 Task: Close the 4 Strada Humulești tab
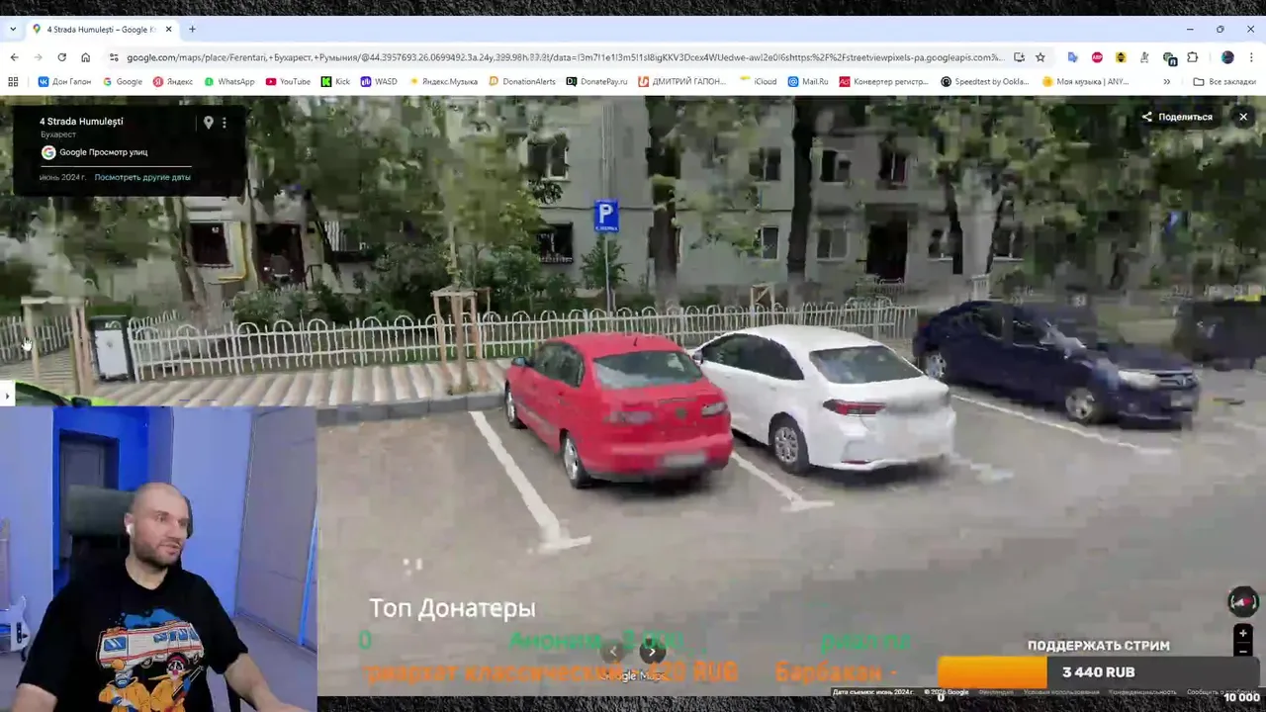pos(168,29)
